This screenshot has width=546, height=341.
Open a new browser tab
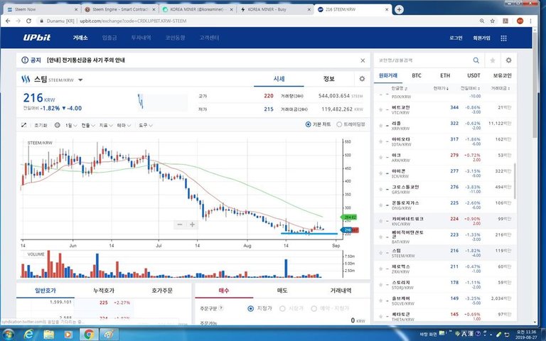tap(399, 9)
